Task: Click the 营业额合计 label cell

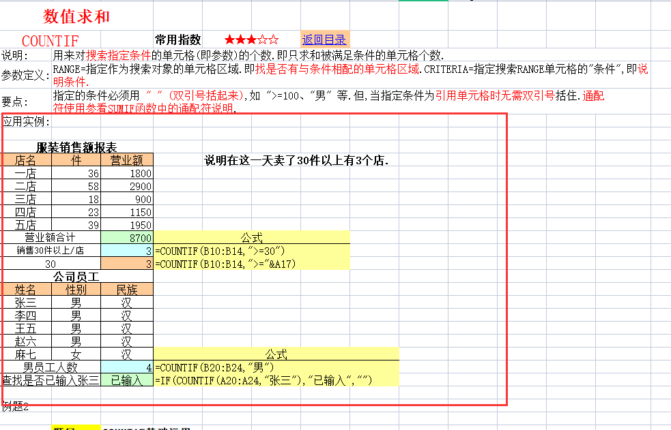Action: (x=51, y=237)
